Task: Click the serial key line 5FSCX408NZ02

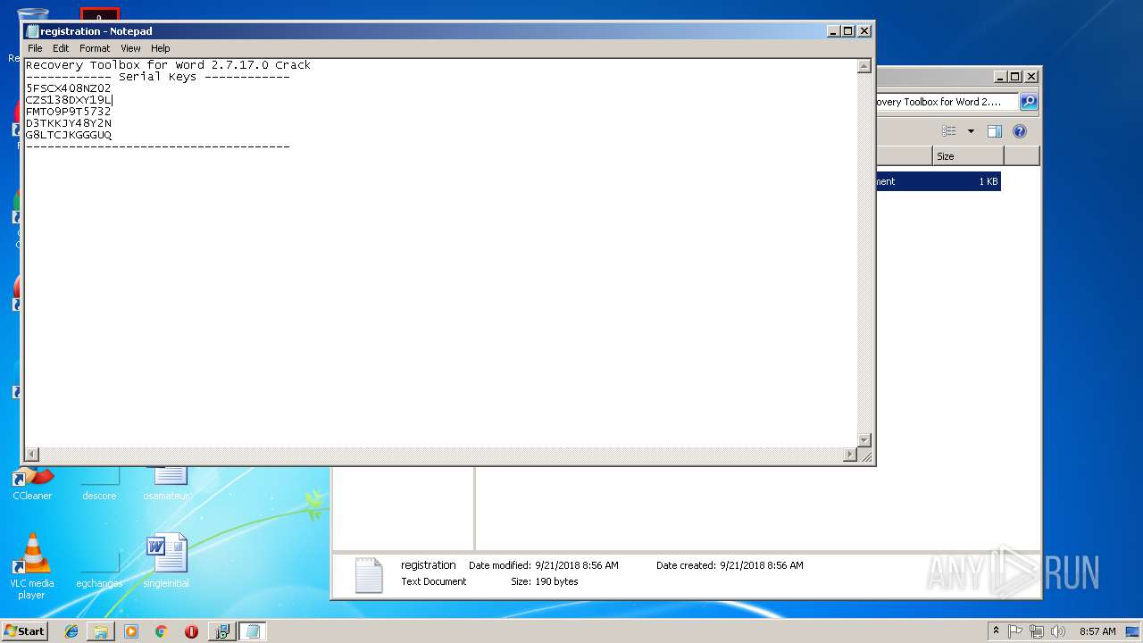Action: point(69,88)
